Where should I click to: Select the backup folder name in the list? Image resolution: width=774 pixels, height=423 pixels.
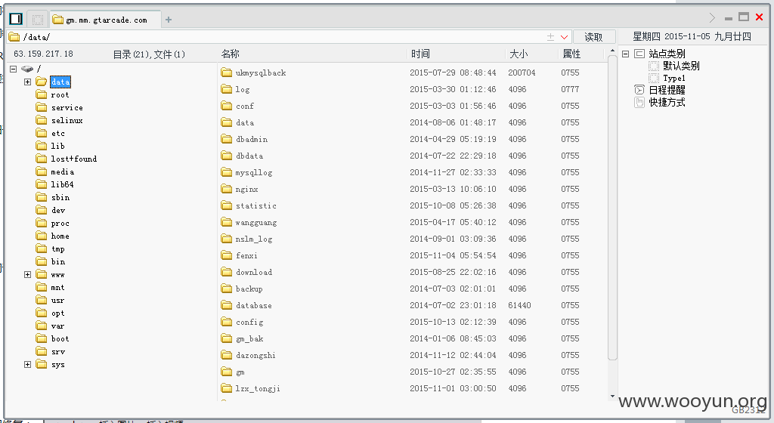coord(249,289)
